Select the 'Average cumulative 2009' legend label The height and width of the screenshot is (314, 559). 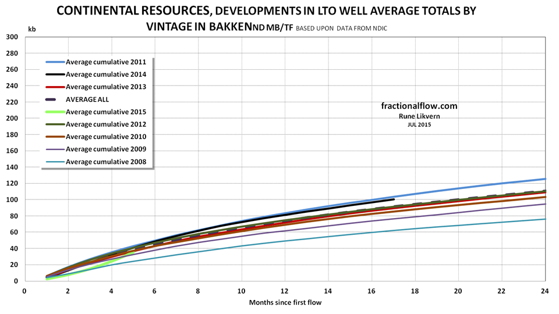105,149
